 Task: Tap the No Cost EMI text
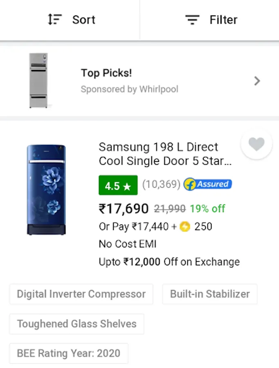point(128,244)
